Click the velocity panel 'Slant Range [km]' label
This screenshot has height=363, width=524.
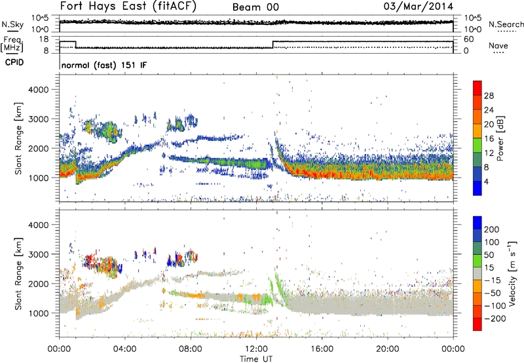18,273
